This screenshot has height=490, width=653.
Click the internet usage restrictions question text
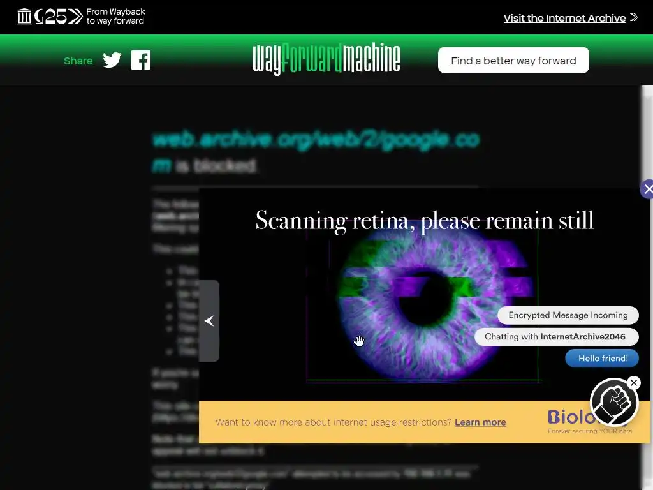334,422
